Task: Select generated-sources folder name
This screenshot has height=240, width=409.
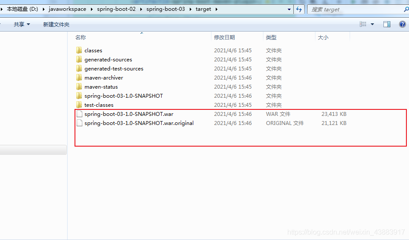Action: 108,60
